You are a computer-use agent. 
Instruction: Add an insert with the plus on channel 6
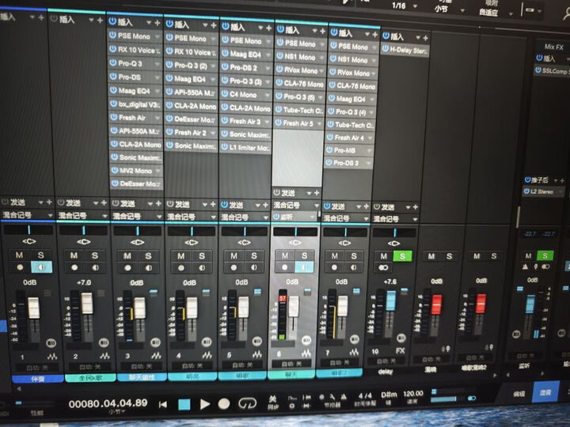(x=322, y=31)
